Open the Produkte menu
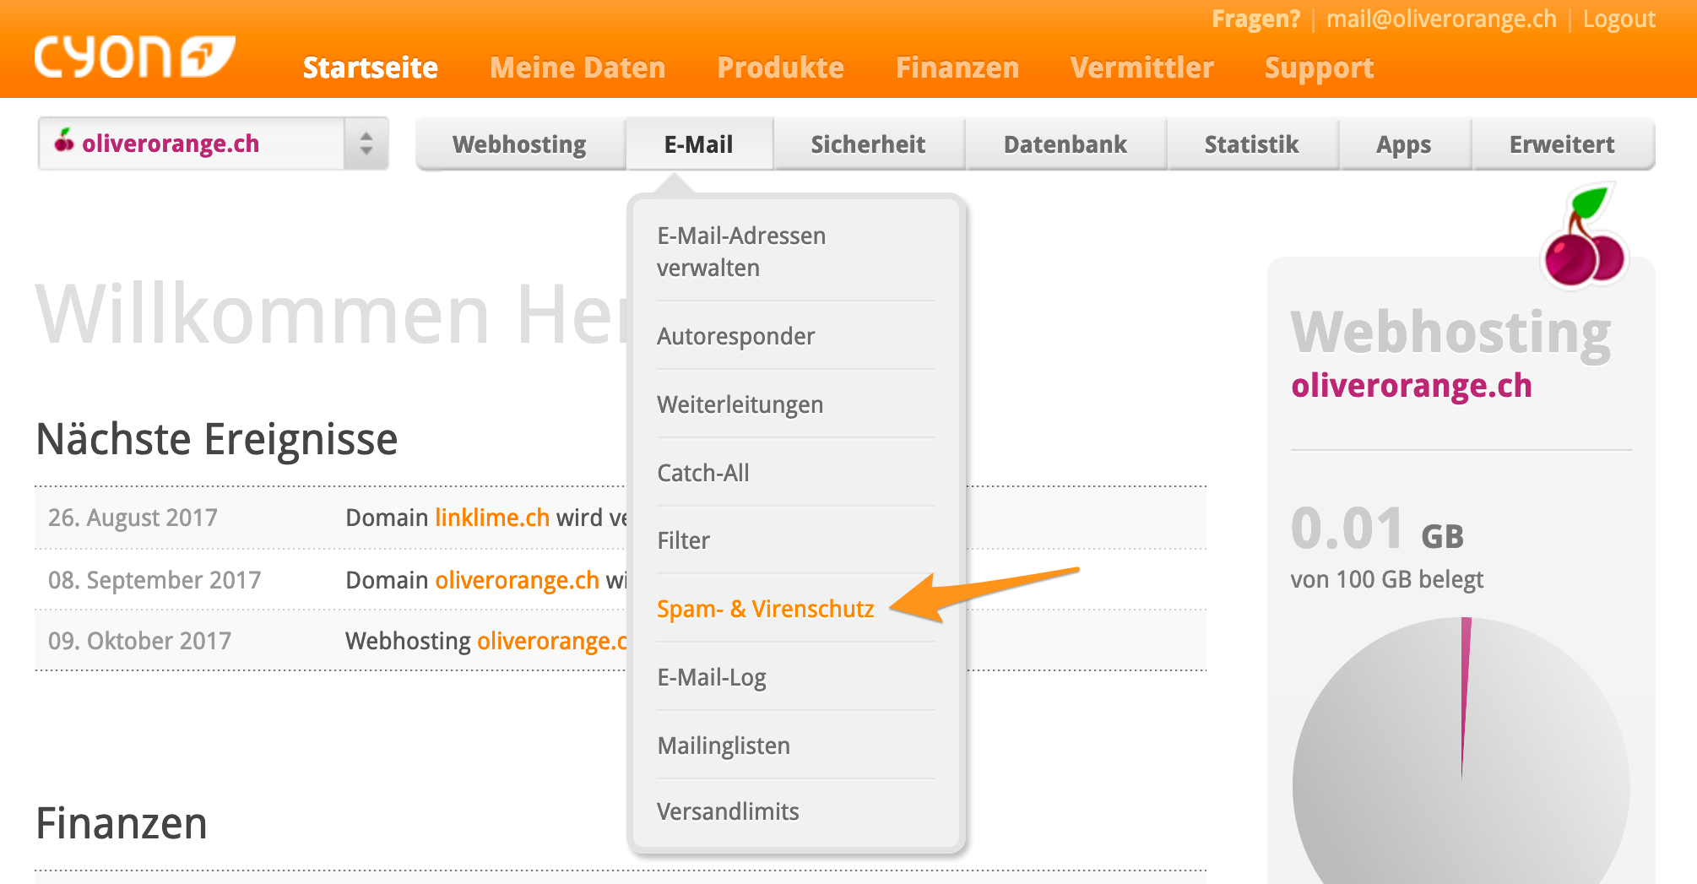The width and height of the screenshot is (1697, 884). pyautogui.click(x=780, y=68)
